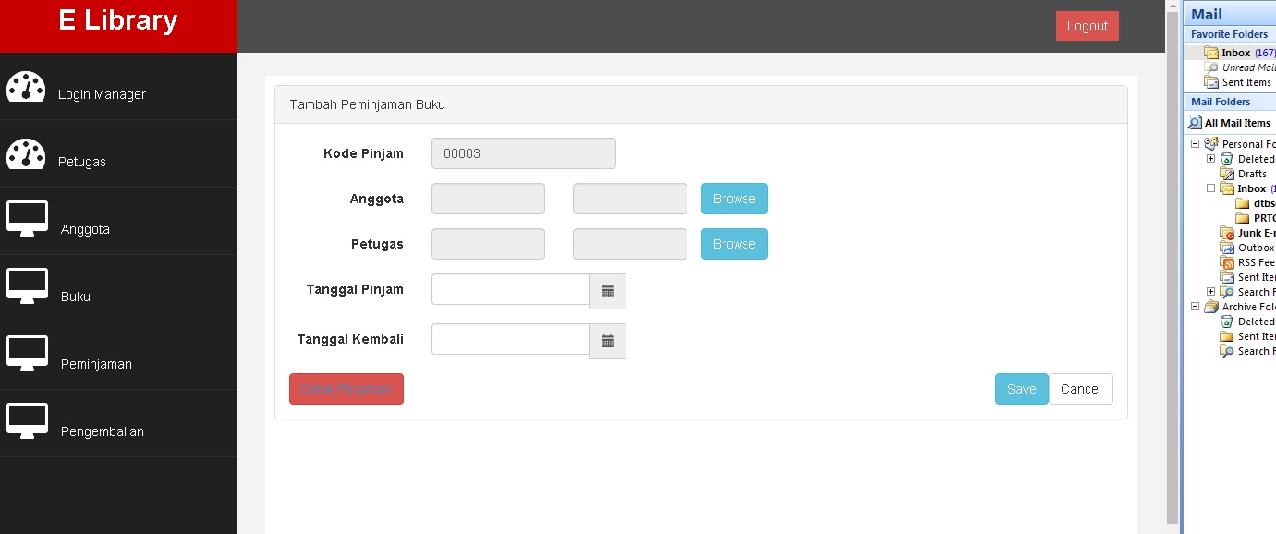
Task: Click the Mail pane title
Action: (1207, 14)
